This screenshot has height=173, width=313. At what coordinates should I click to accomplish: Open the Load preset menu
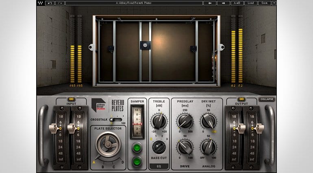click(251, 3)
